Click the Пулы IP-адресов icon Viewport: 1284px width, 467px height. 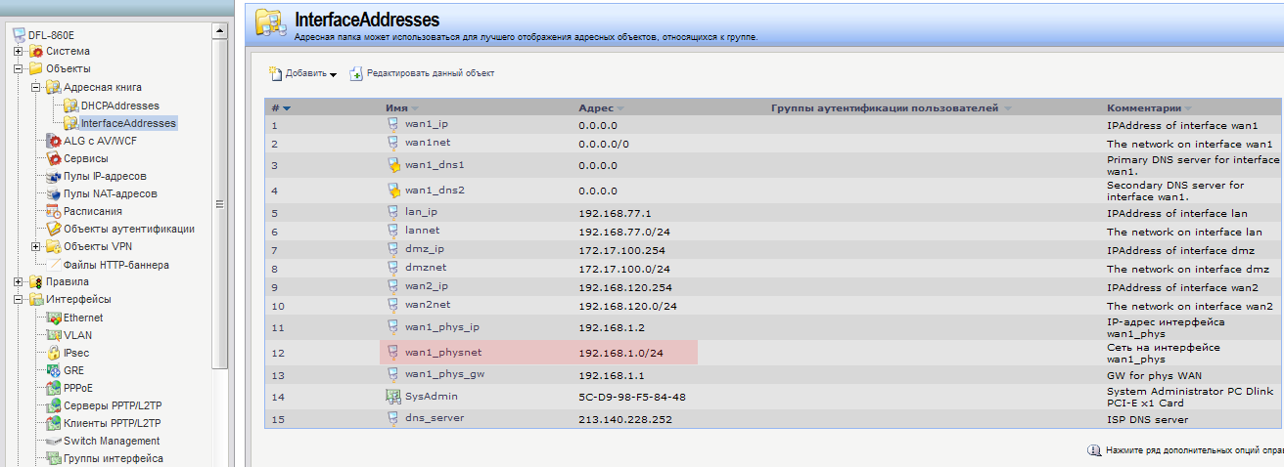point(54,176)
